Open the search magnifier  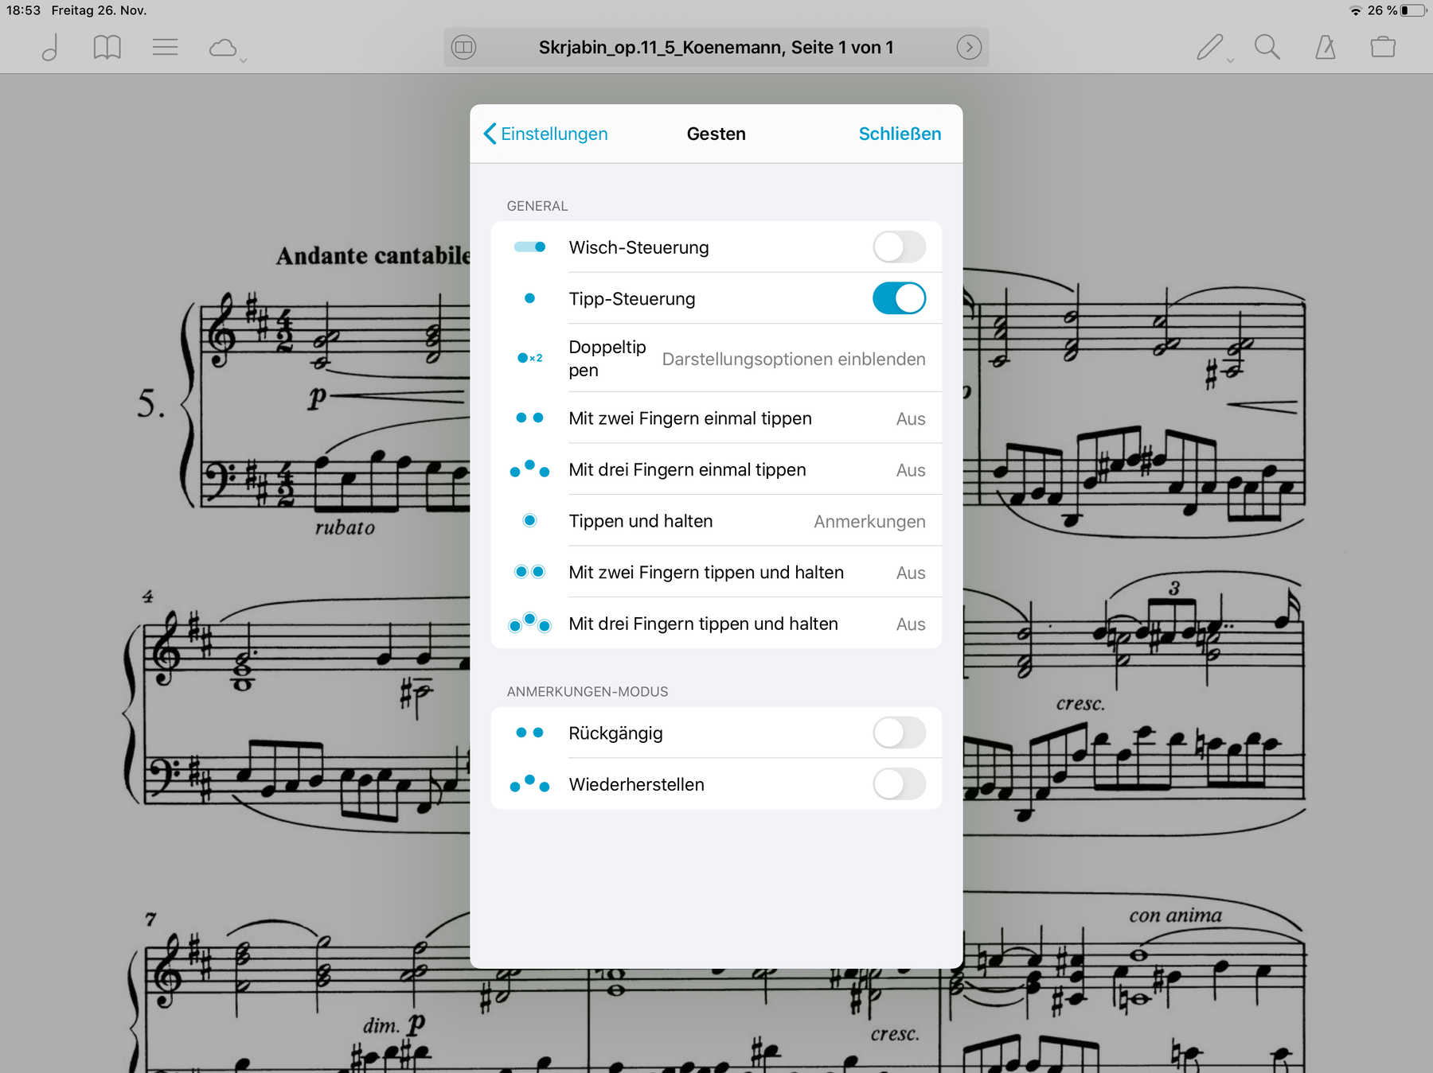[x=1267, y=48]
